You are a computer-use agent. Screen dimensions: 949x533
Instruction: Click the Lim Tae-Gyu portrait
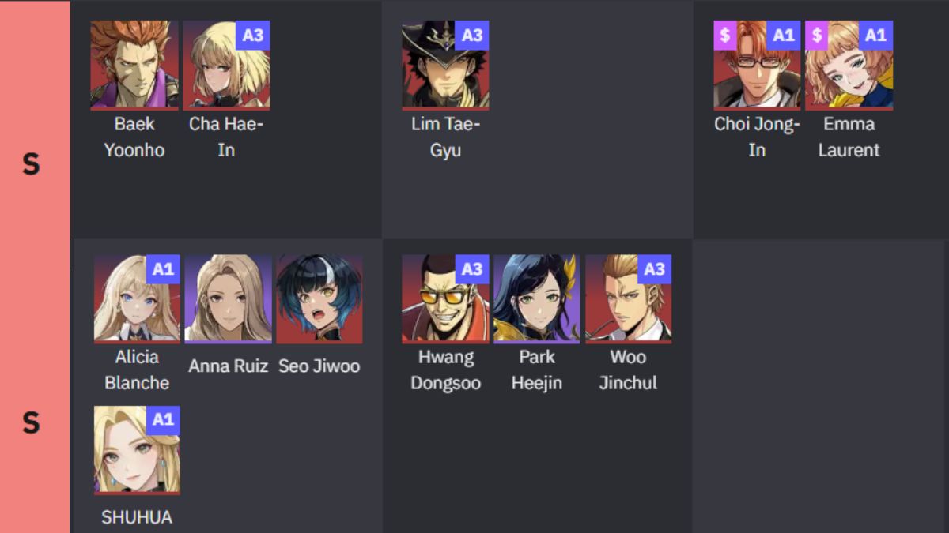(x=445, y=66)
